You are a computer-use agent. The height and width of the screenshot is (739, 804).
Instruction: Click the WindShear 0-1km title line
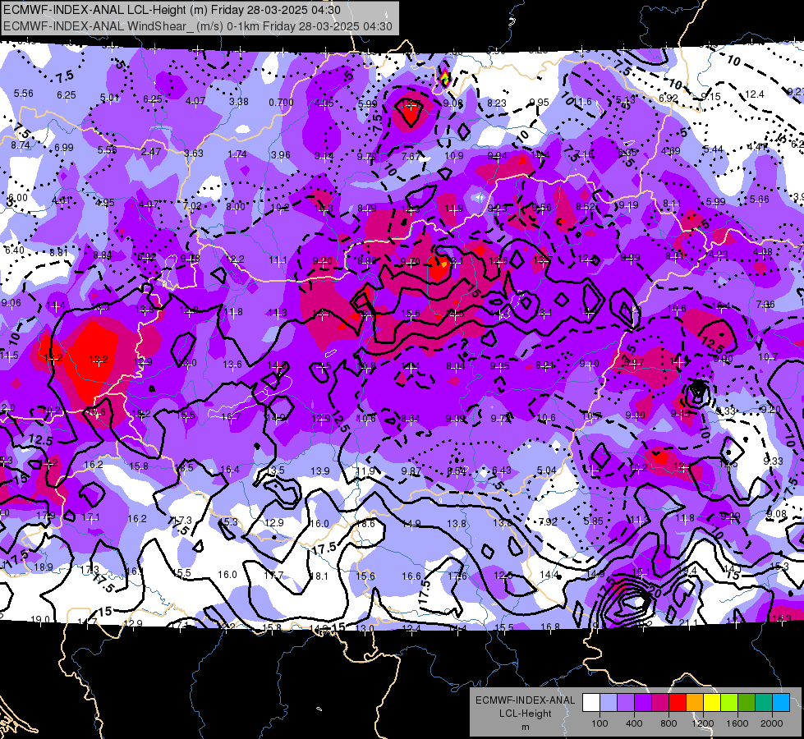198,26
